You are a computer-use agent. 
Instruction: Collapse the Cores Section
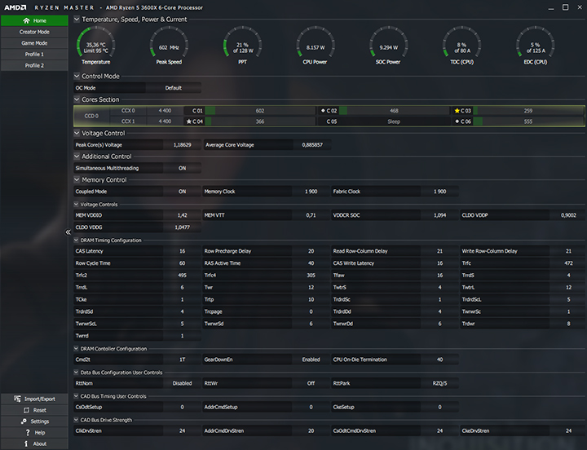pos(77,99)
